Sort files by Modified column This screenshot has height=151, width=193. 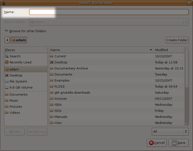[x=169, y=50]
